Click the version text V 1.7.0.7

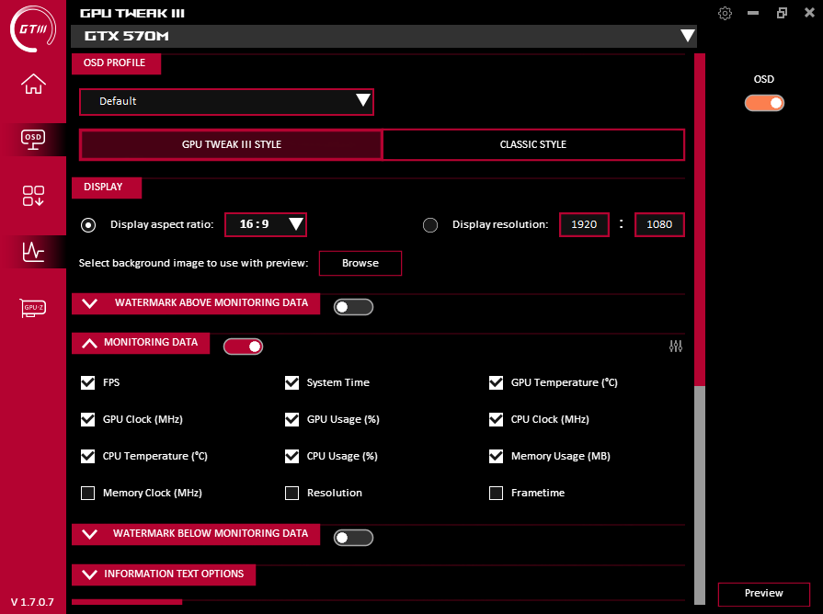pyautogui.click(x=32, y=602)
